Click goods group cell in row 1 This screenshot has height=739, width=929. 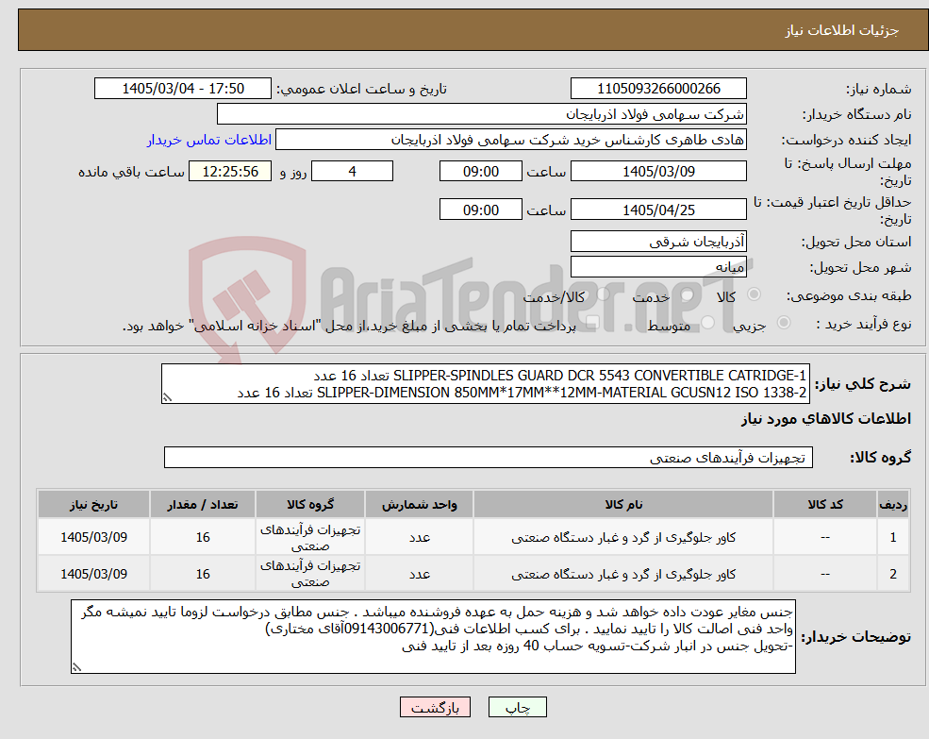[310, 537]
